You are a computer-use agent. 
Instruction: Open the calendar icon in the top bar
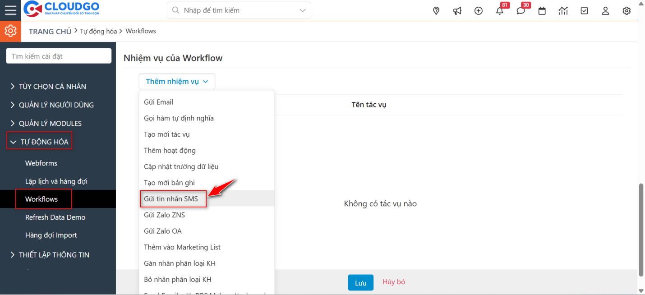click(542, 10)
